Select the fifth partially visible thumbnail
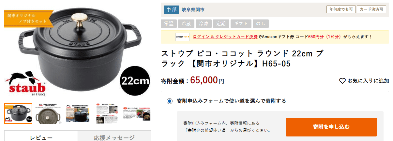The width and height of the screenshot is (393, 141). (137, 113)
